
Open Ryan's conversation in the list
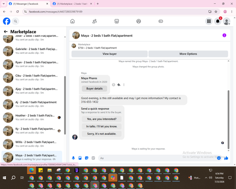click(32, 64)
